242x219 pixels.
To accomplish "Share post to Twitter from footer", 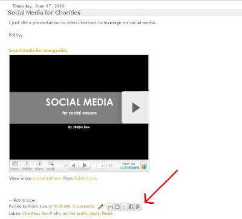I will 124,207.
